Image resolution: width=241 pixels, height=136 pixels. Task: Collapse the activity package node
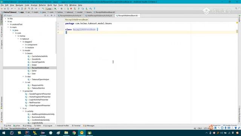pyautogui.click(x=23, y=111)
